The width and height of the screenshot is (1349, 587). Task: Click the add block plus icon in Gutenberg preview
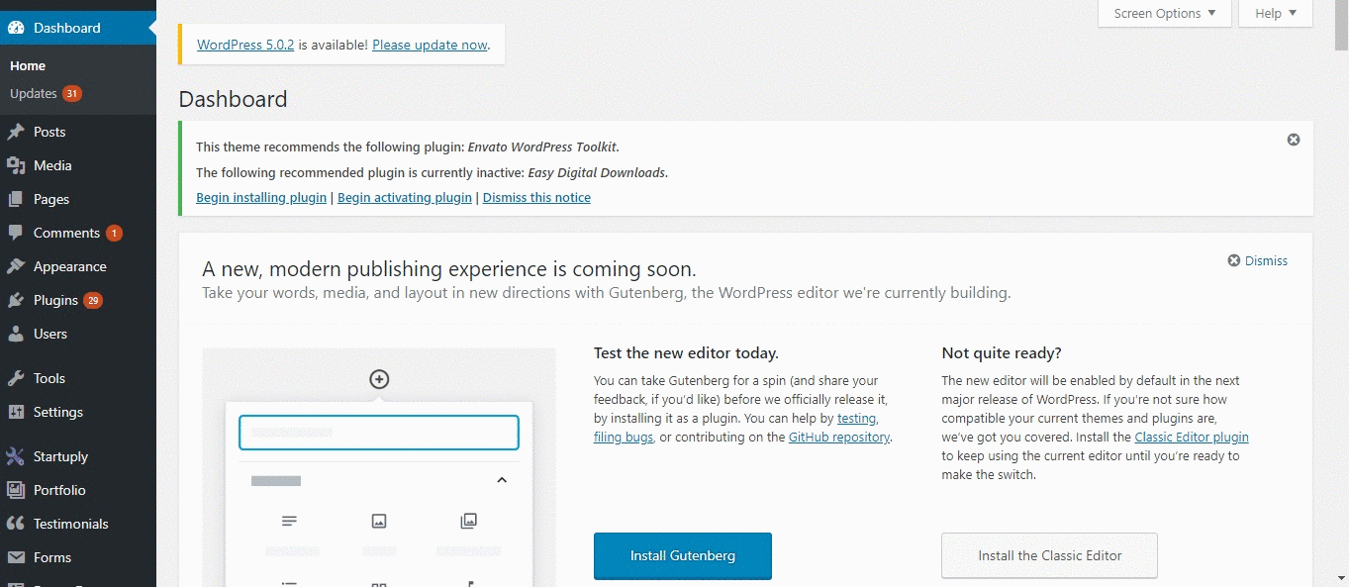click(379, 379)
